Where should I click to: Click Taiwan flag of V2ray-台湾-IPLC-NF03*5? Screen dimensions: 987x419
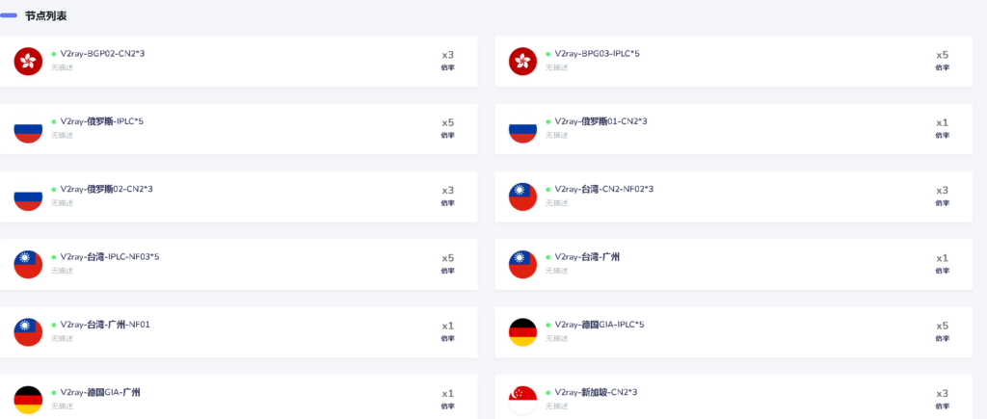(x=28, y=264)
